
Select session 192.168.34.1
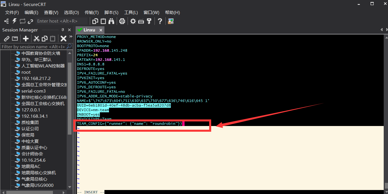(x=35, y=116)
